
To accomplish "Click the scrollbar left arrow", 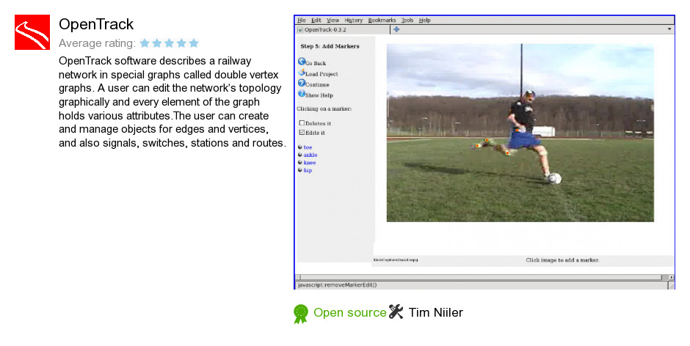I will pyautogui.click(x=297, y=277).
